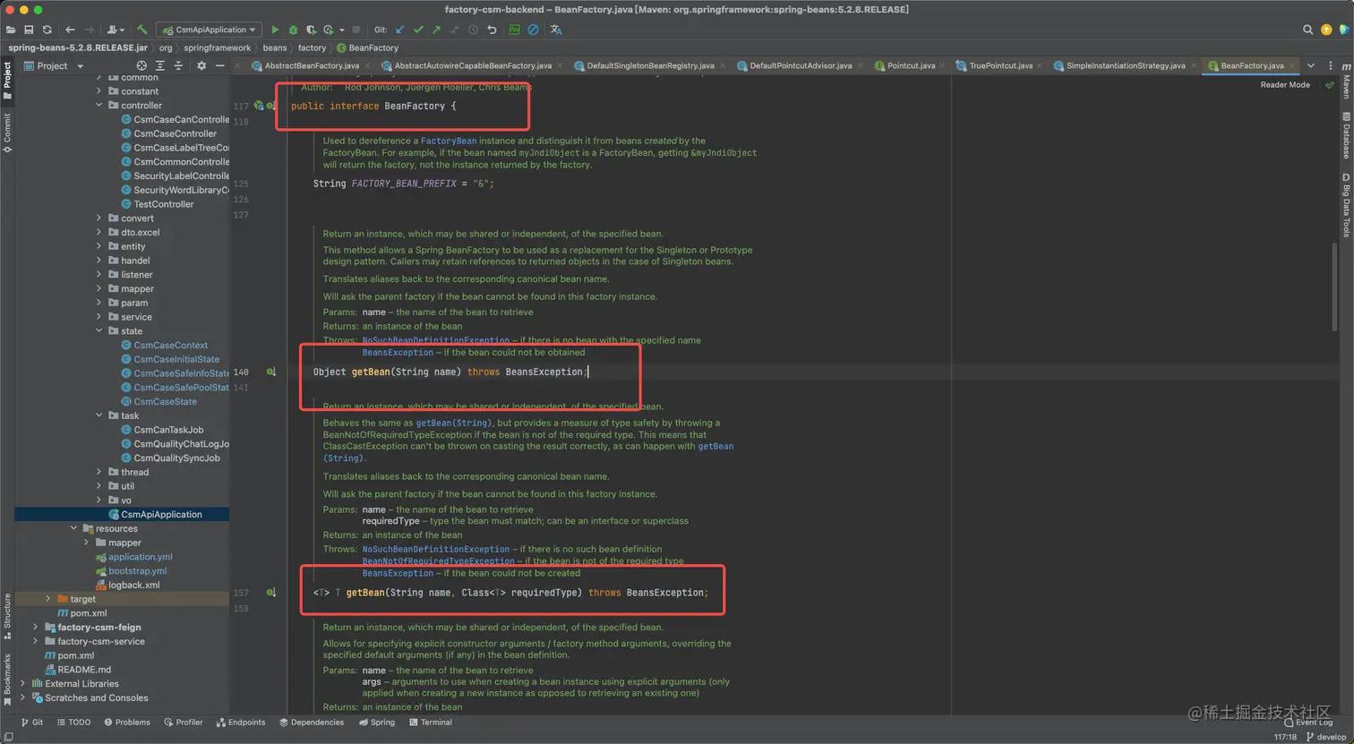
Task: Build project with the hammer icon
Action: 141,30
